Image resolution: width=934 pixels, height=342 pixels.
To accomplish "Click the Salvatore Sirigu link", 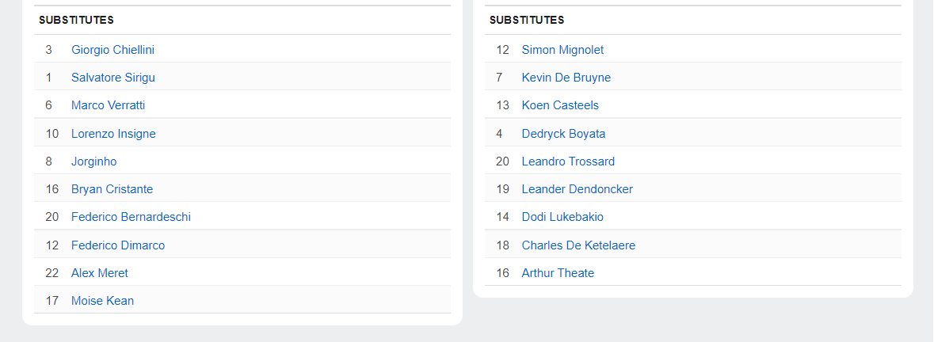I will tap(112, 78).
